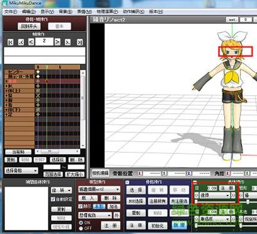Toggle 自动补完 checkbox in interpolation panel
Image resolution: width=257 pixels, height=234 pixels.
click(x=54, y=199)
